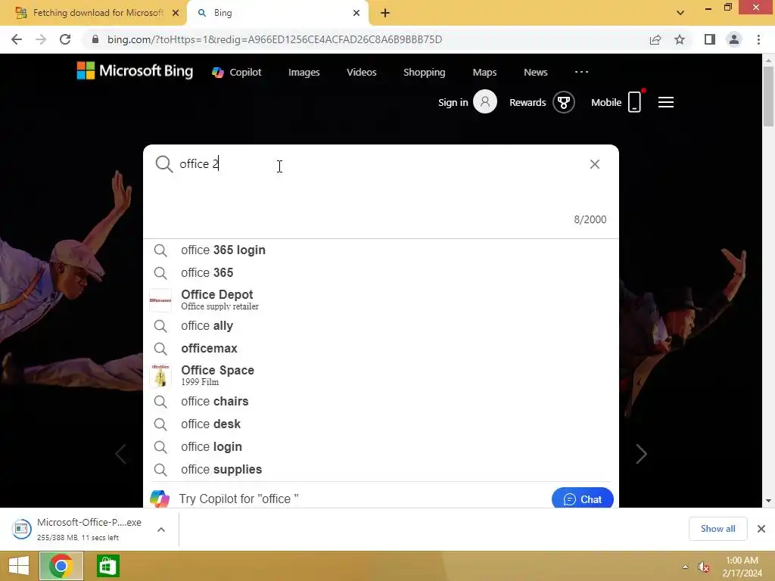Select the office 365 suggestion

(x=381, y=272)
